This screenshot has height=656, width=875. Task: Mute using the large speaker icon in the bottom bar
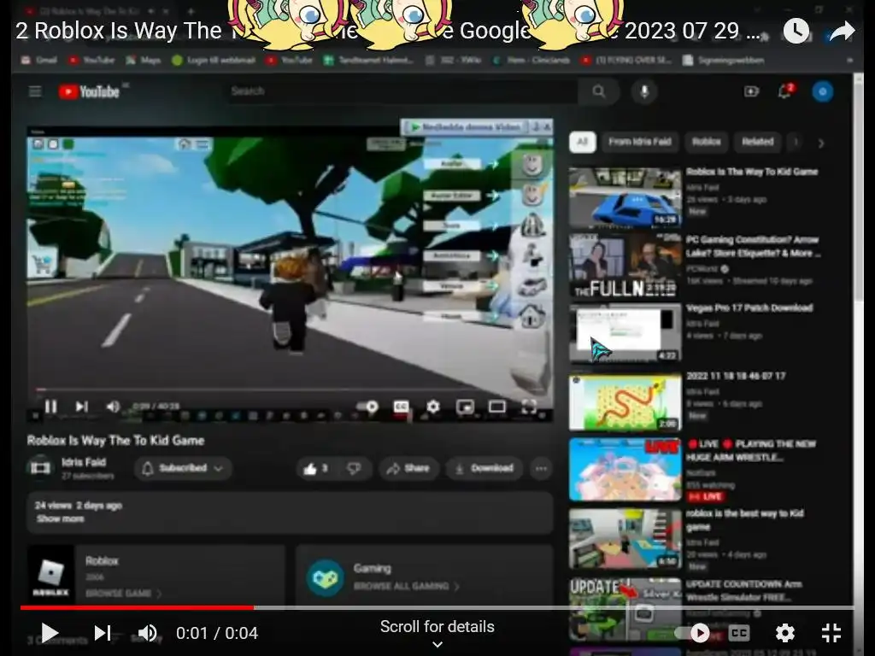coord(147,633)
